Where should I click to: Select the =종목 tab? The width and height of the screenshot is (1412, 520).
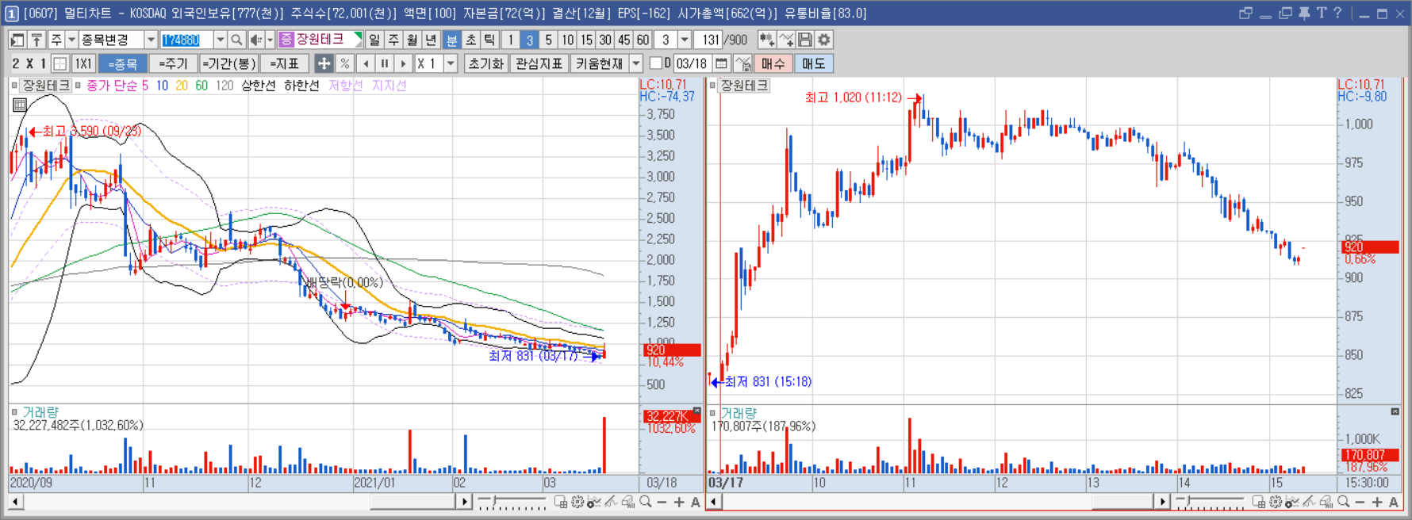coord(123,63)
